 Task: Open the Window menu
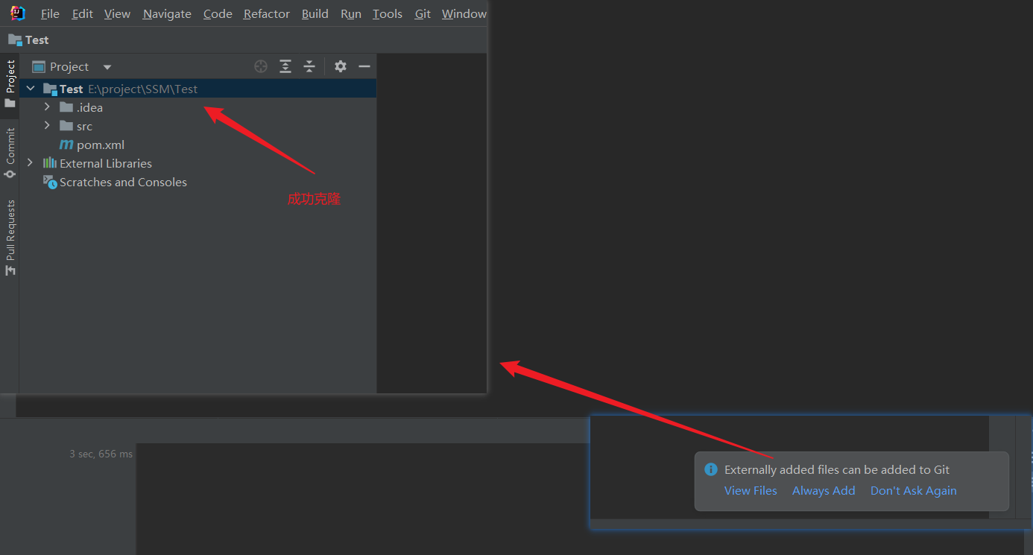coord(464,14)
